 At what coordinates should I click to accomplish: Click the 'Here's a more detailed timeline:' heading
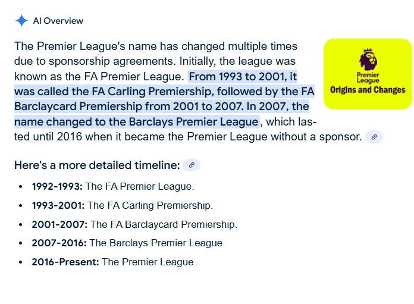[97, 165]
